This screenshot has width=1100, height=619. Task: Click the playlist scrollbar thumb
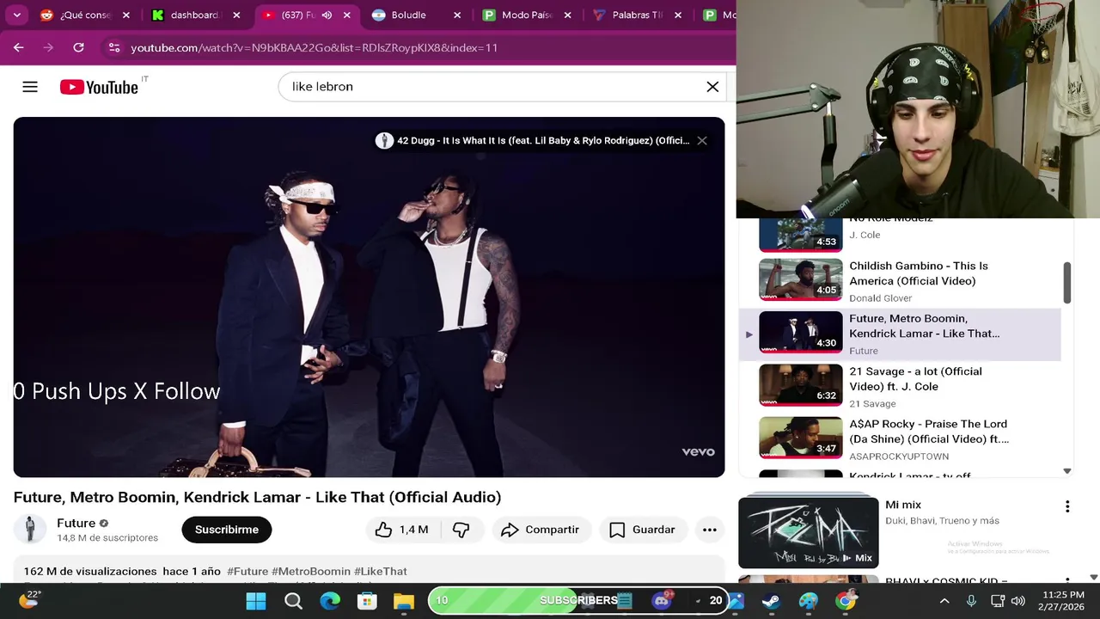1066,283
